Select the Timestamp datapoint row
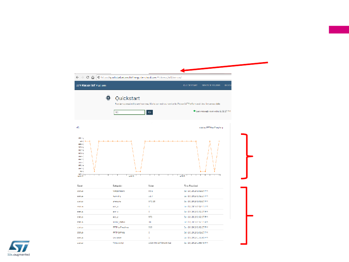The width and height of the screenshot is (349, 262). 150,243
